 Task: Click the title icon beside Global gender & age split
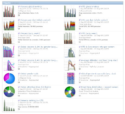(80, 74)
